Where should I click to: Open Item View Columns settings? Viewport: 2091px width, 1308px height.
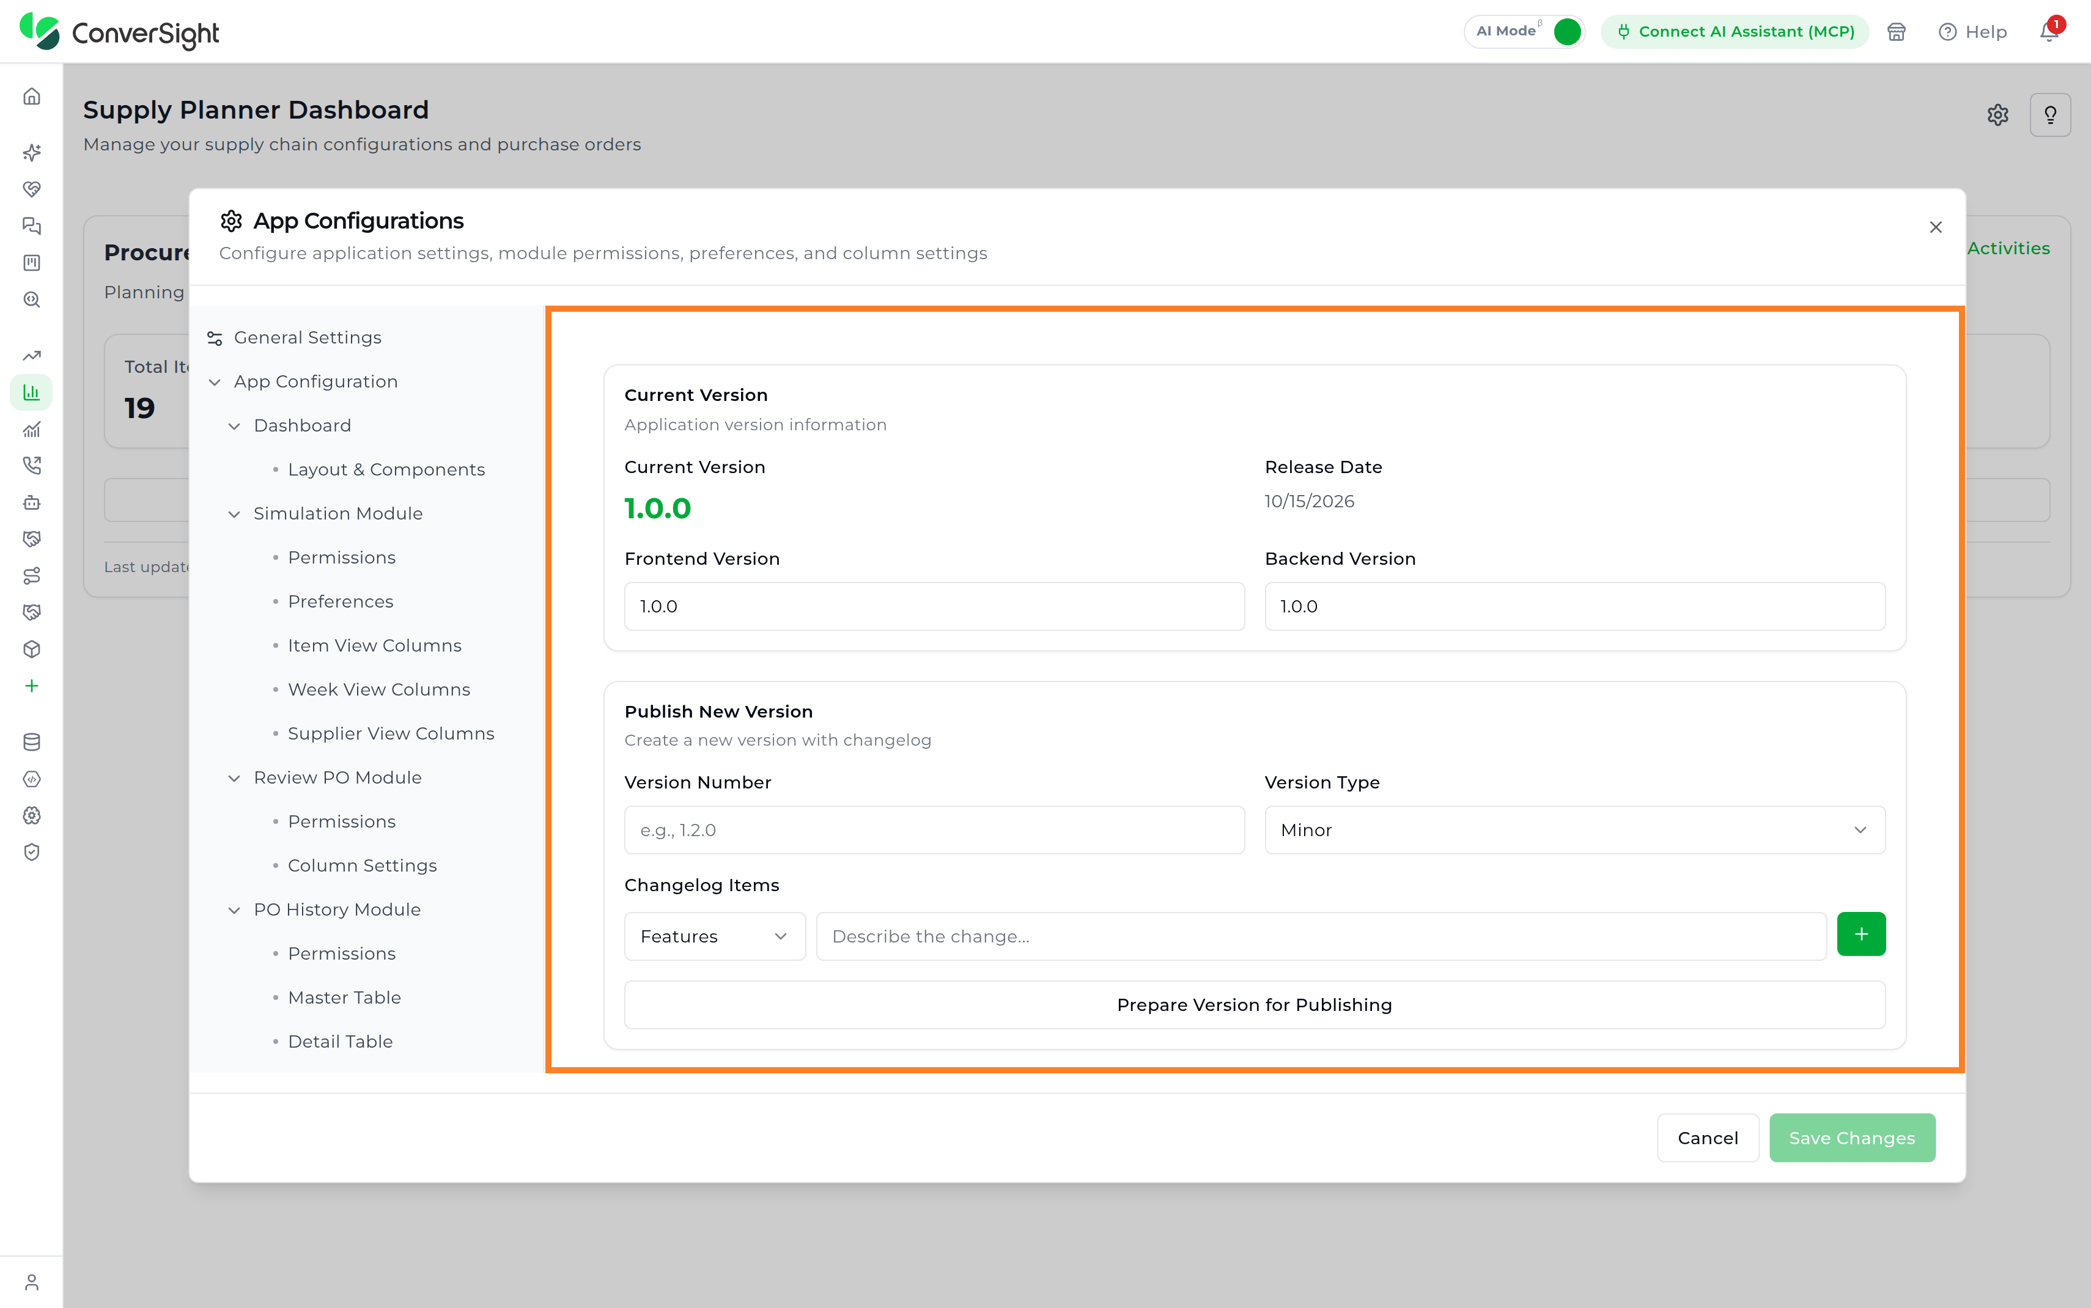pos(375,645)
